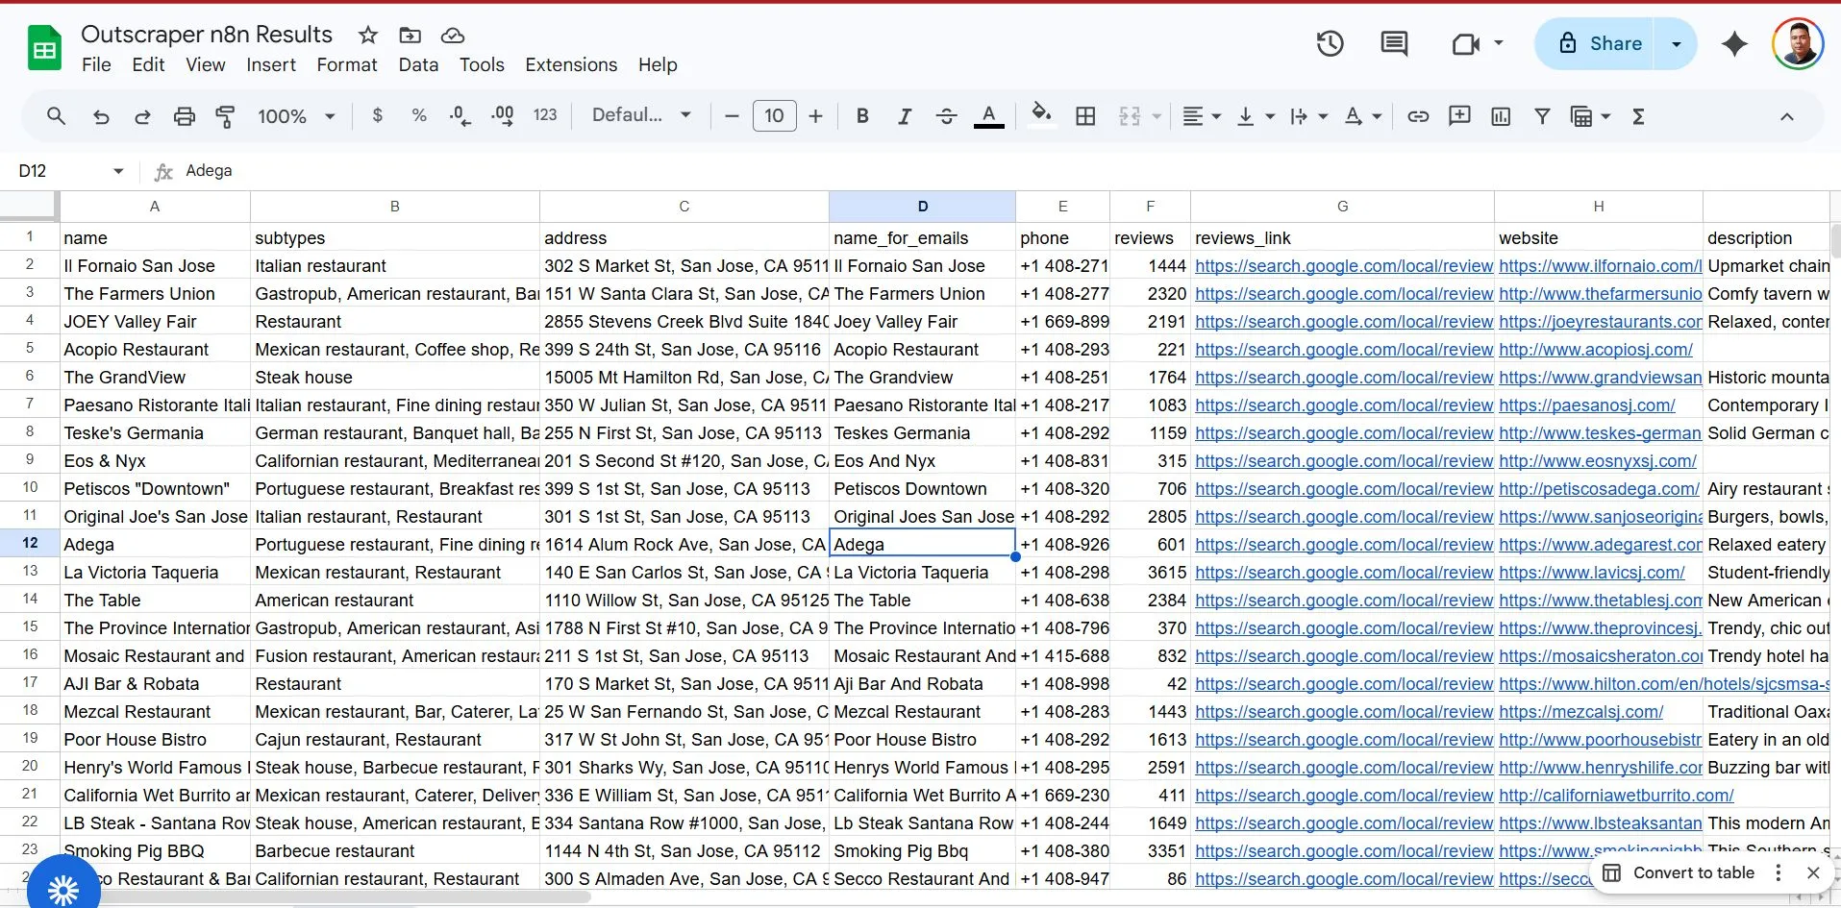Open the Extensions menu

click(x=571, y=64)
